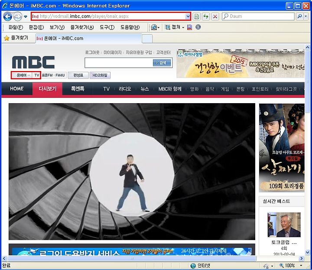Click TV in the navigation bar
Viewport: 312px width, 270px height.
[107, 89]
